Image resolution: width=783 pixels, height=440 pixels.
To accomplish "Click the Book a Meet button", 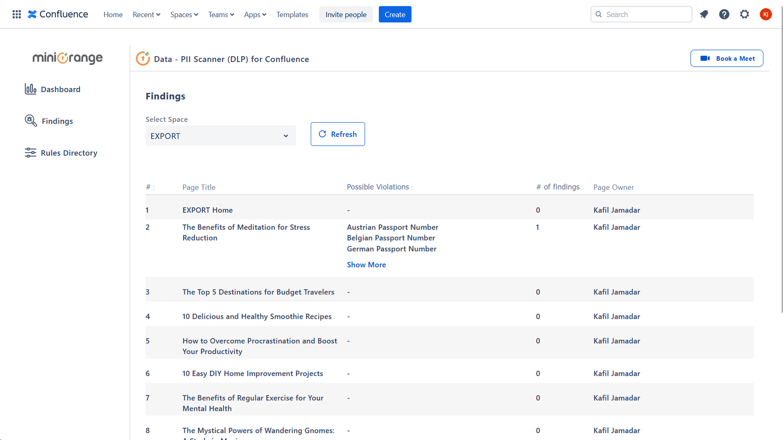I will click(x=727, y=58).
